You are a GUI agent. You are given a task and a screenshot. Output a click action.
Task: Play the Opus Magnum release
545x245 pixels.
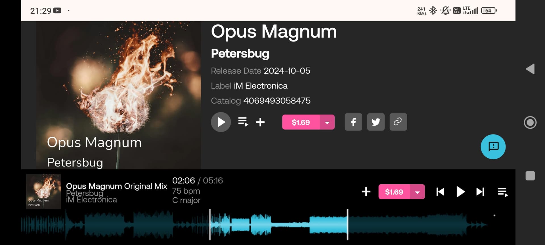point(221,122)
